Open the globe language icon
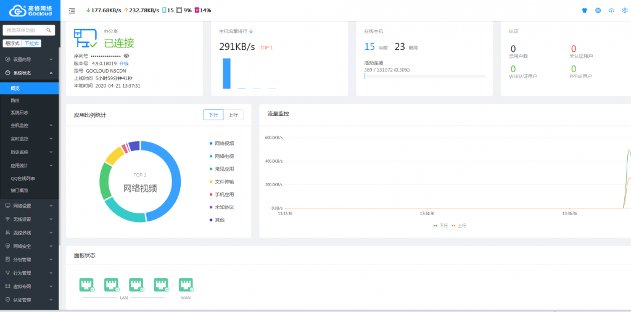The image size is (631, 312). 598,10
